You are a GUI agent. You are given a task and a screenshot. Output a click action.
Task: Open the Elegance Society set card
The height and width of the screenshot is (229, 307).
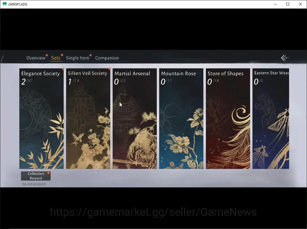pos(42,118)
